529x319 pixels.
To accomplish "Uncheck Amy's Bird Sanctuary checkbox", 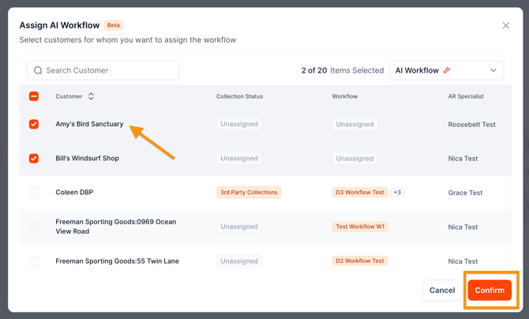I will tap(34, 124).
